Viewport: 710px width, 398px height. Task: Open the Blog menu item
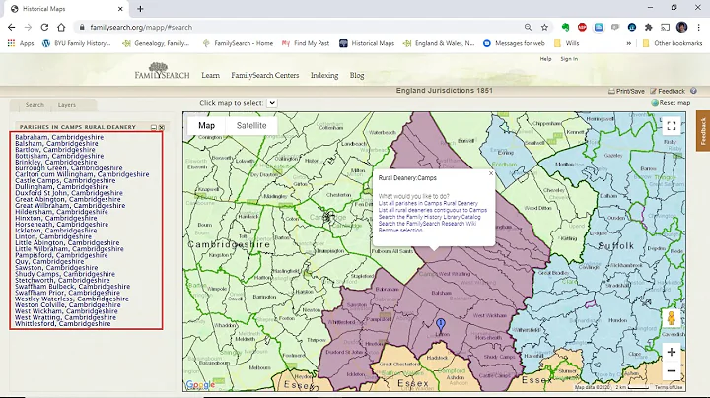[357, 75]
